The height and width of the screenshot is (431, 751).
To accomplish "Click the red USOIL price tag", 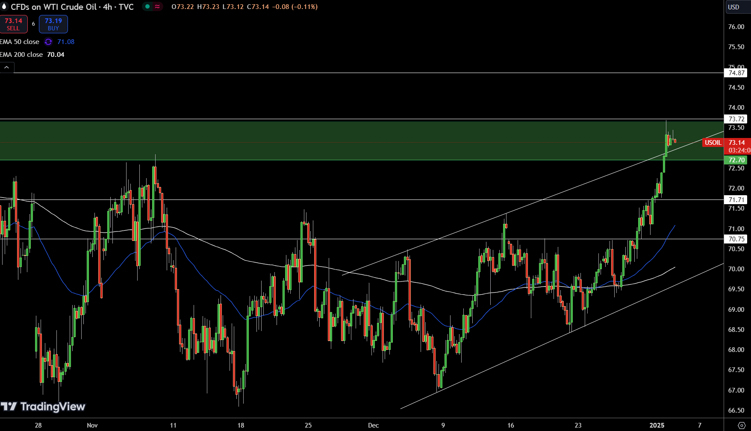I will 713,143.
